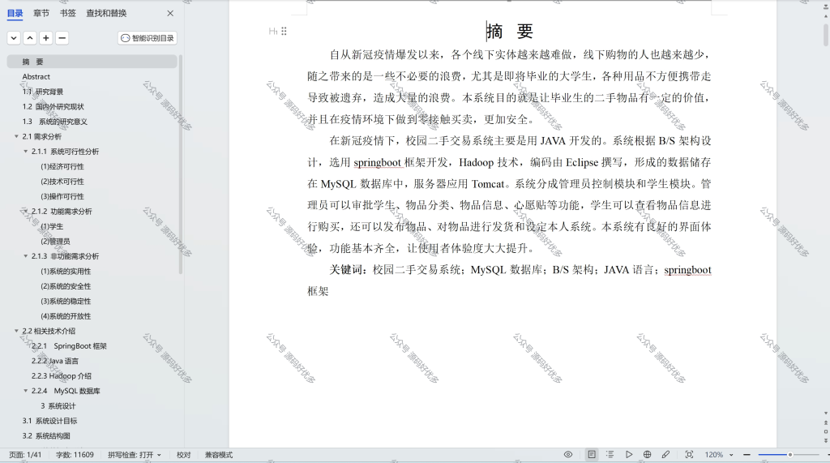
Task: Collapse the 2.2 相关技术介绍 node
Action: coord(16,331)
